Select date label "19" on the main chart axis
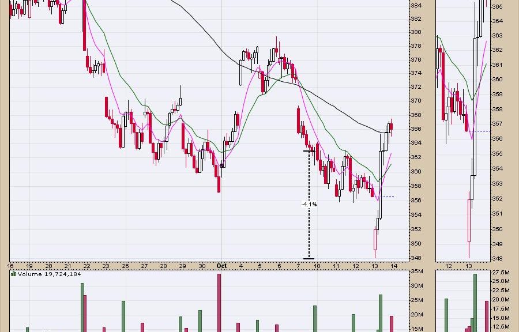 coord(29,266)
